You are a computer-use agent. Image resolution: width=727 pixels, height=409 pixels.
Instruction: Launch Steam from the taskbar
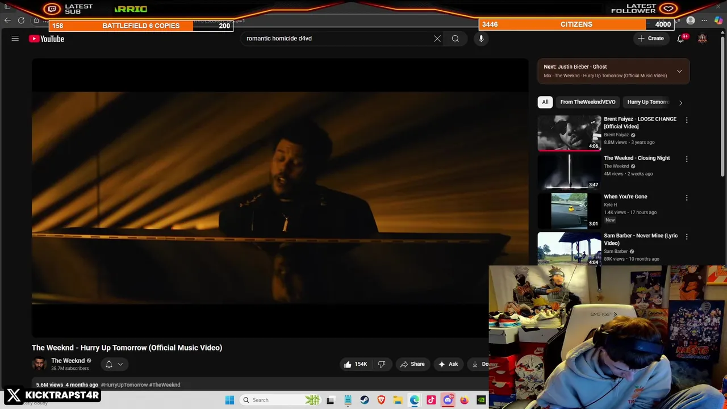point(365,400)
